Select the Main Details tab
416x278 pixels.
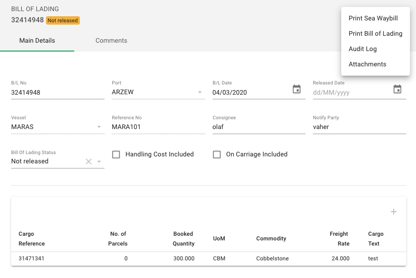click(x=37, y=41)
